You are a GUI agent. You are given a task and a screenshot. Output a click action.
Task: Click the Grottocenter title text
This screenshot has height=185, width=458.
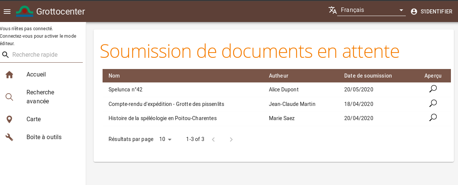[61, 12]
